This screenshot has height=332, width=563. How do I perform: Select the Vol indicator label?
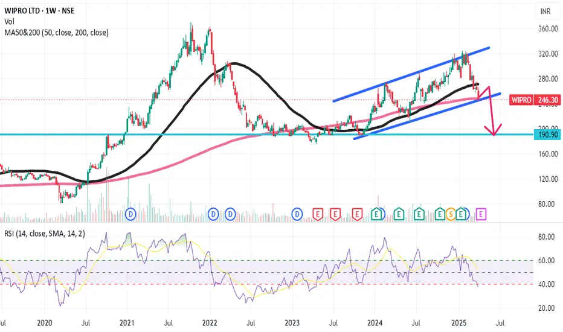[x=9, y=22]
